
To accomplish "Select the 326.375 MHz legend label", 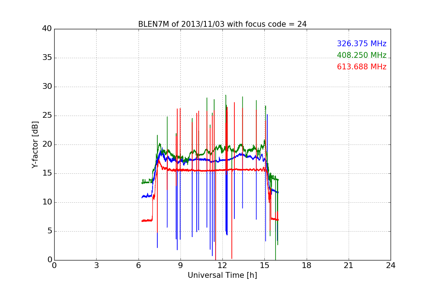I will point(362,44).
